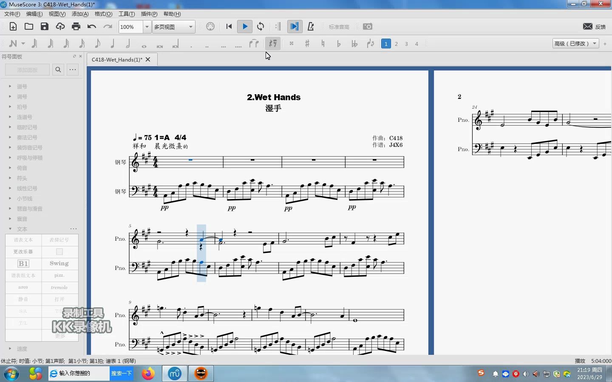612x382 pixels.
Task: Add a new workspace with plus button
Action: (x=605, y=43)
